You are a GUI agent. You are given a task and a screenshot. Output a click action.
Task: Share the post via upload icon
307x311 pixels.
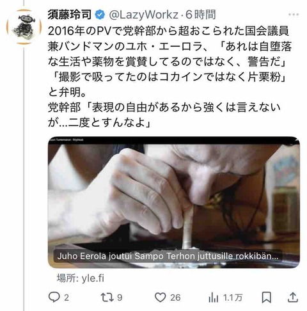[x=293, y=297]
